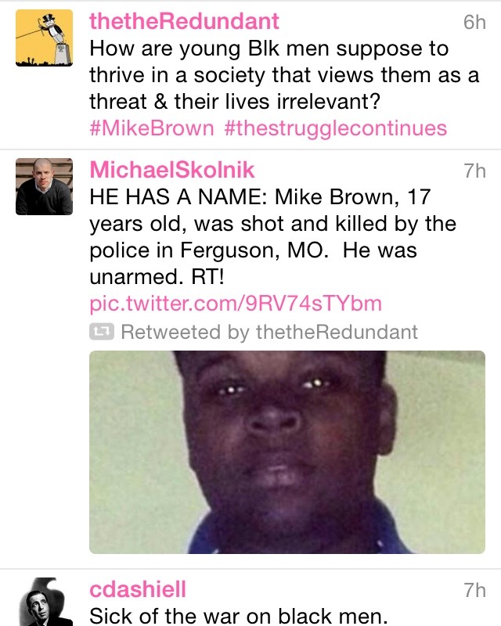Open the thetheRedundant username at top
The width and height of the screenshot is (501, 626).
click(x=184, y=21)
